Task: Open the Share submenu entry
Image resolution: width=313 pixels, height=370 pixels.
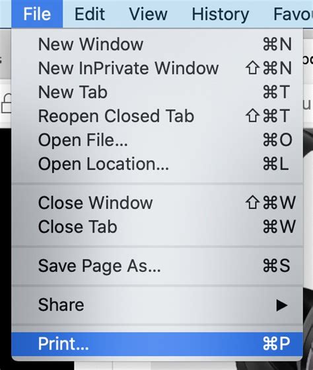Action: tap(157, 305)
